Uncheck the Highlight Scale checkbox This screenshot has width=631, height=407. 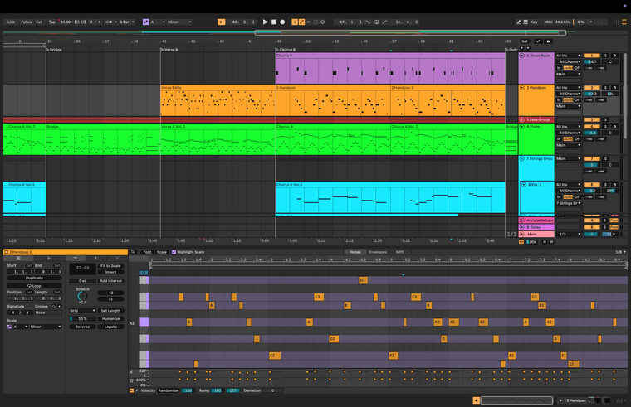174,252
